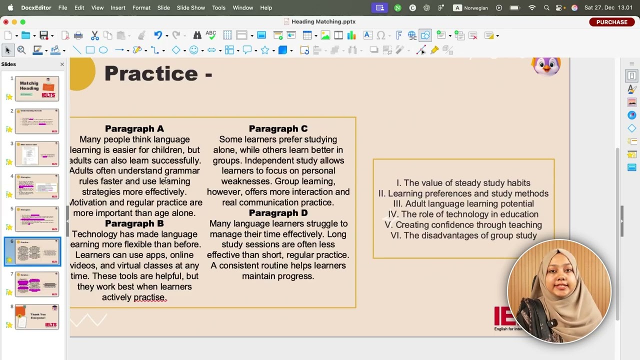The height and width of the screenshot is (360, 640).
Task: Click the Save floppy disk icon
Action: 44,35
